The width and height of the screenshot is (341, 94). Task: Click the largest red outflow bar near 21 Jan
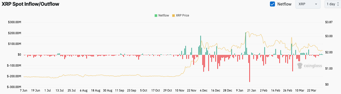(249, 68)
